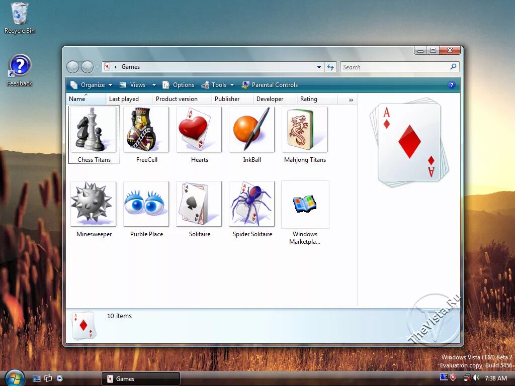Viewport: 515px width, 386px height.
Task: Close the Games window
Action: coord(450,51)
